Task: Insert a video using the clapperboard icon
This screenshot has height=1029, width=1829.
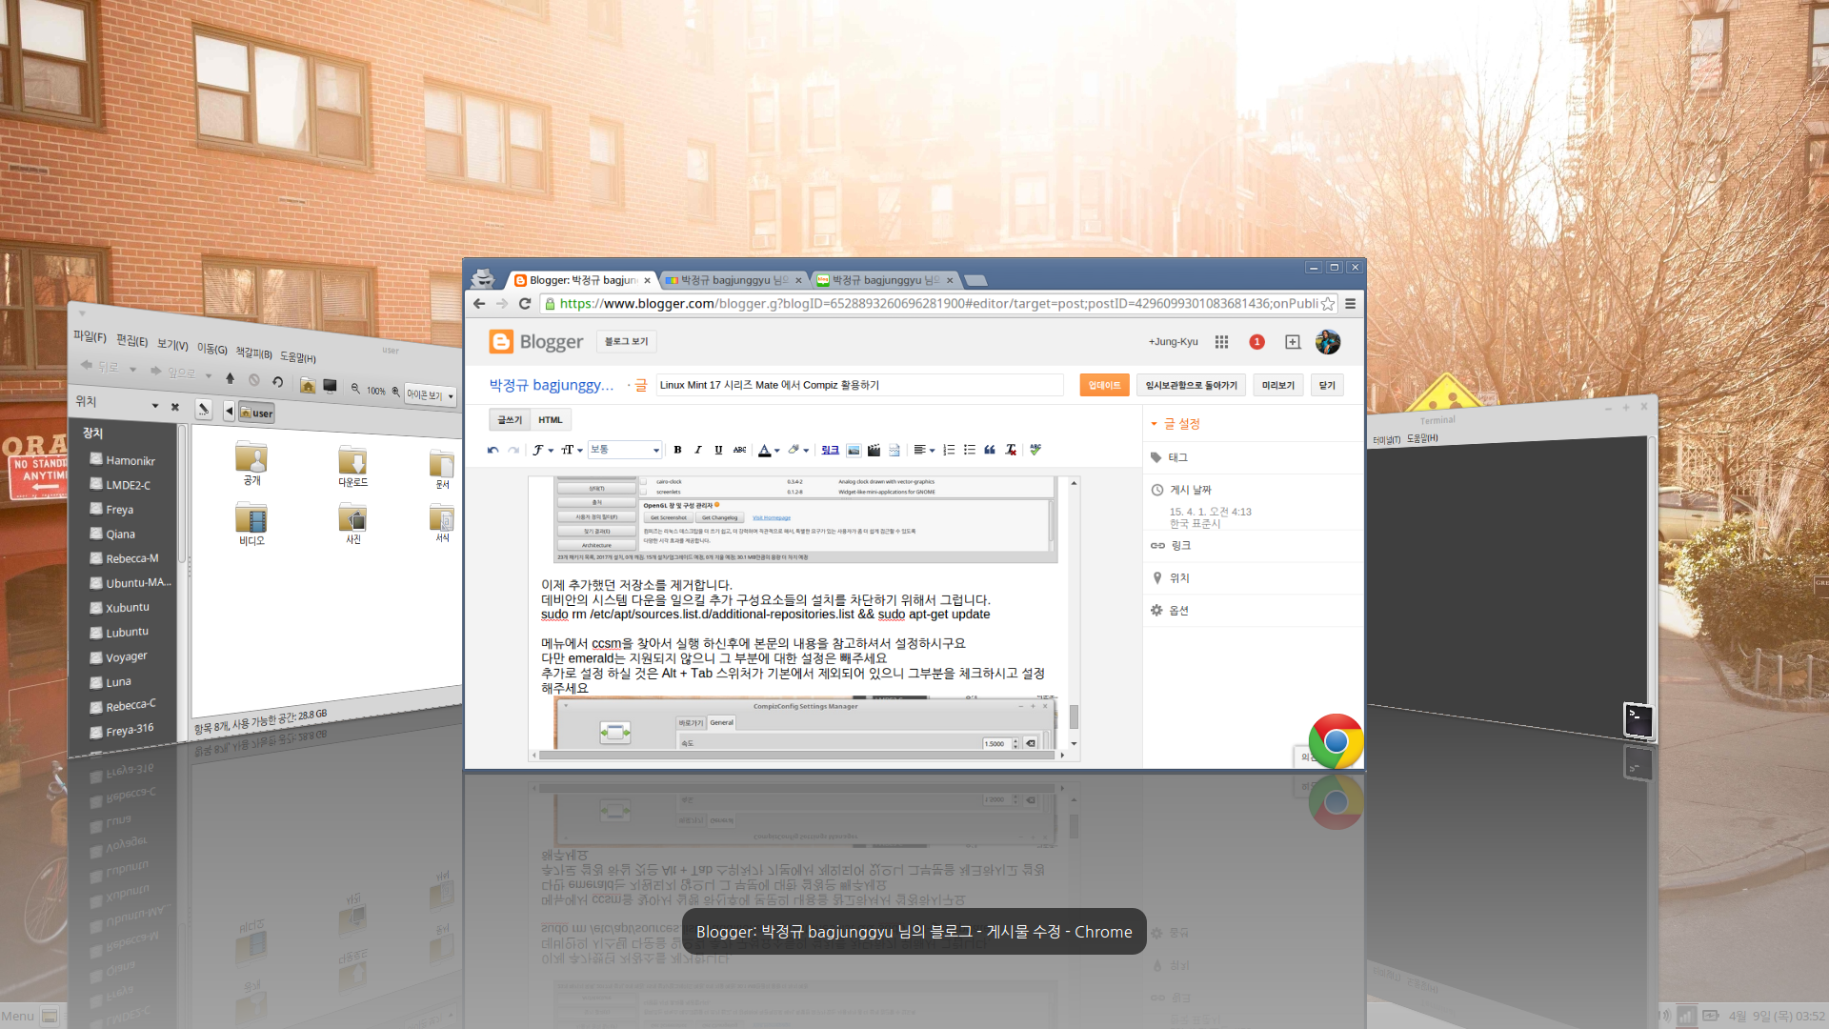Action: (x=874, y=450)
